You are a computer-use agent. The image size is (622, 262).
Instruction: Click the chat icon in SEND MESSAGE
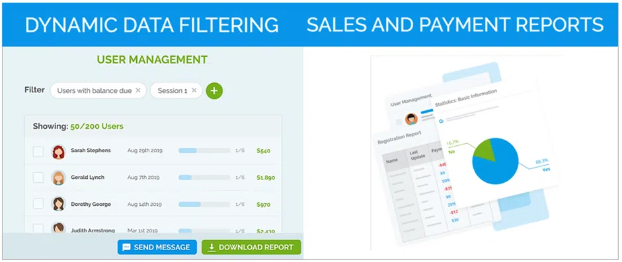126,247
